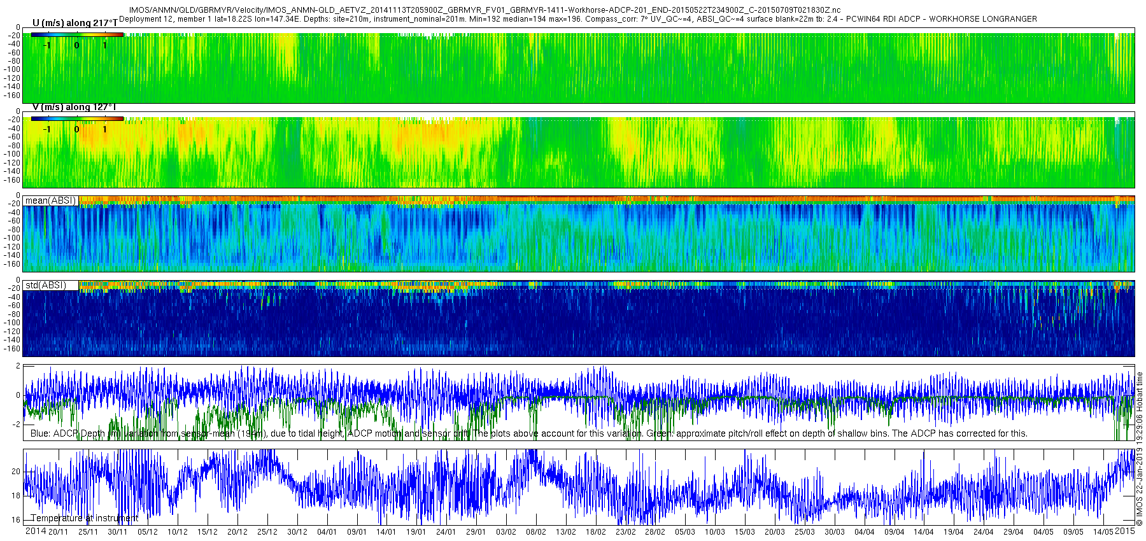Click the 14/05 date label

pyautogui.click(x=1103, y=531)
